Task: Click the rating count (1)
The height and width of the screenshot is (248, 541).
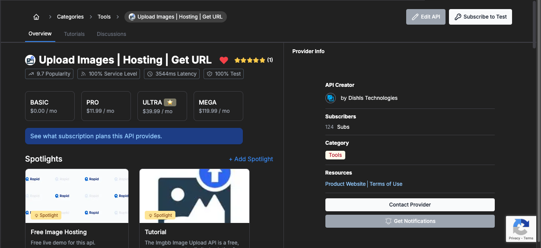Action: click(270, 60)
